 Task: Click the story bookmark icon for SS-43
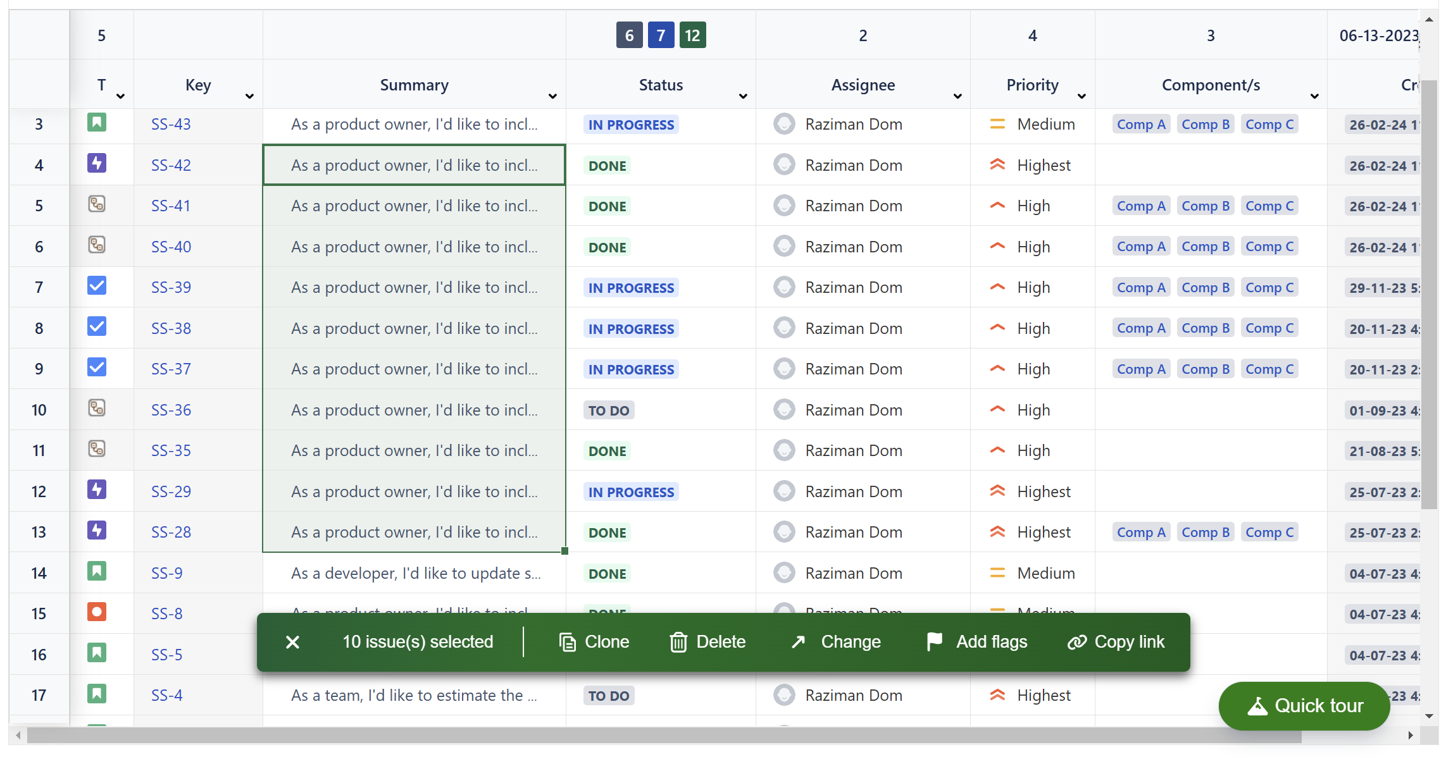[96, 123]
